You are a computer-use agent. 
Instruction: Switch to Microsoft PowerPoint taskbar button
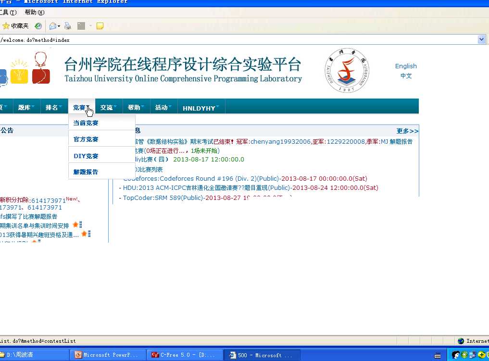[x=108, y=355]
